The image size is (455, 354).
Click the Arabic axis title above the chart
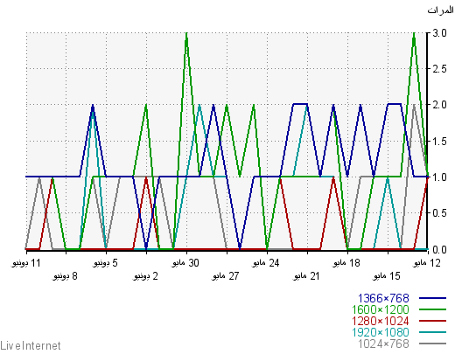click(441, 10)
